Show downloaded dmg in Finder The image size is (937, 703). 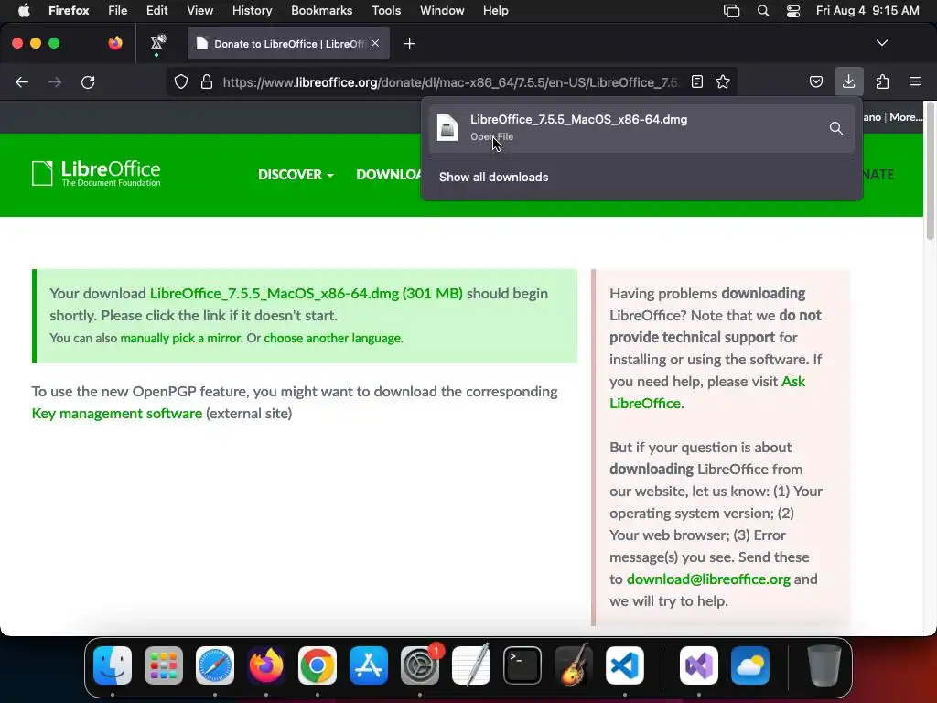click(x=836, y=128)
